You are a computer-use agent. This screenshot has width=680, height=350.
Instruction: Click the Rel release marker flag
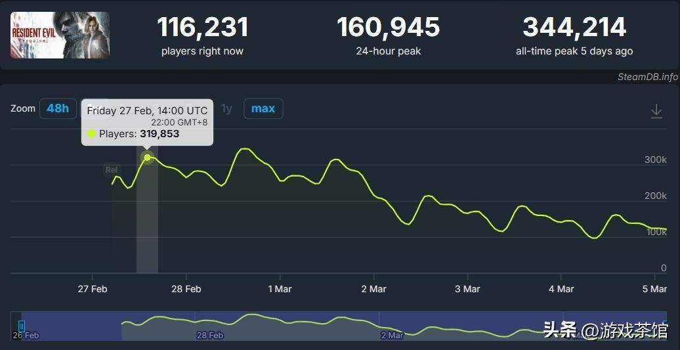tap(112, 170)
